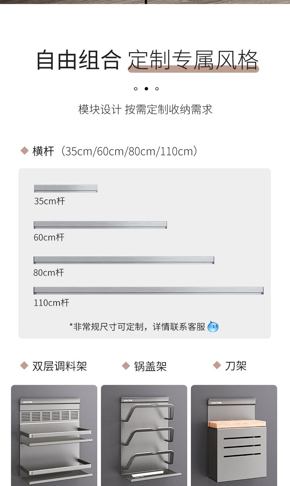The image size is (290, 486).
Task: Open the 锅盖架 pot lid rack image
Action: click(x=144, y=435)
